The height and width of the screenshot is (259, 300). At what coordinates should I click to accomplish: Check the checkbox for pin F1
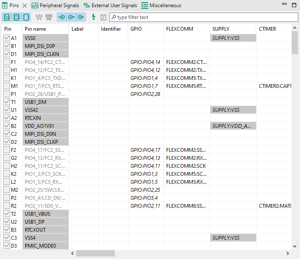(7, 62)
